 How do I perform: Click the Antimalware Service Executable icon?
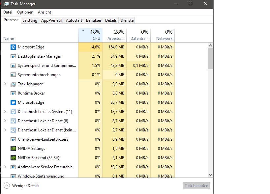point(13,167)
